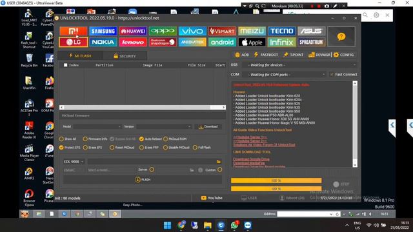Click the STOP button

point(341,184)
